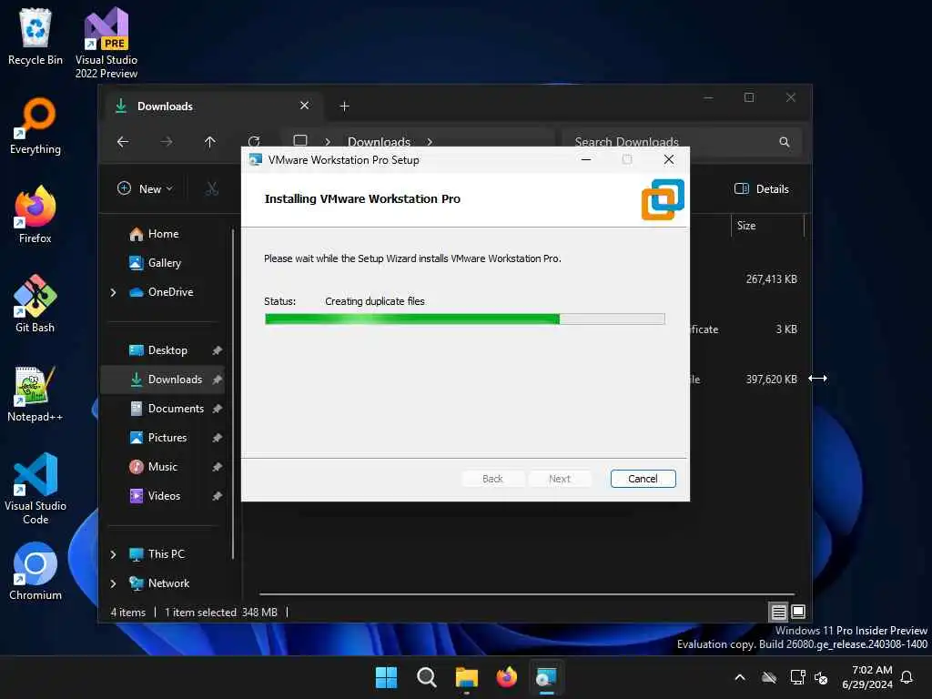
Task: Open File Explorer from the taskbar
Action: pos(467,677)
